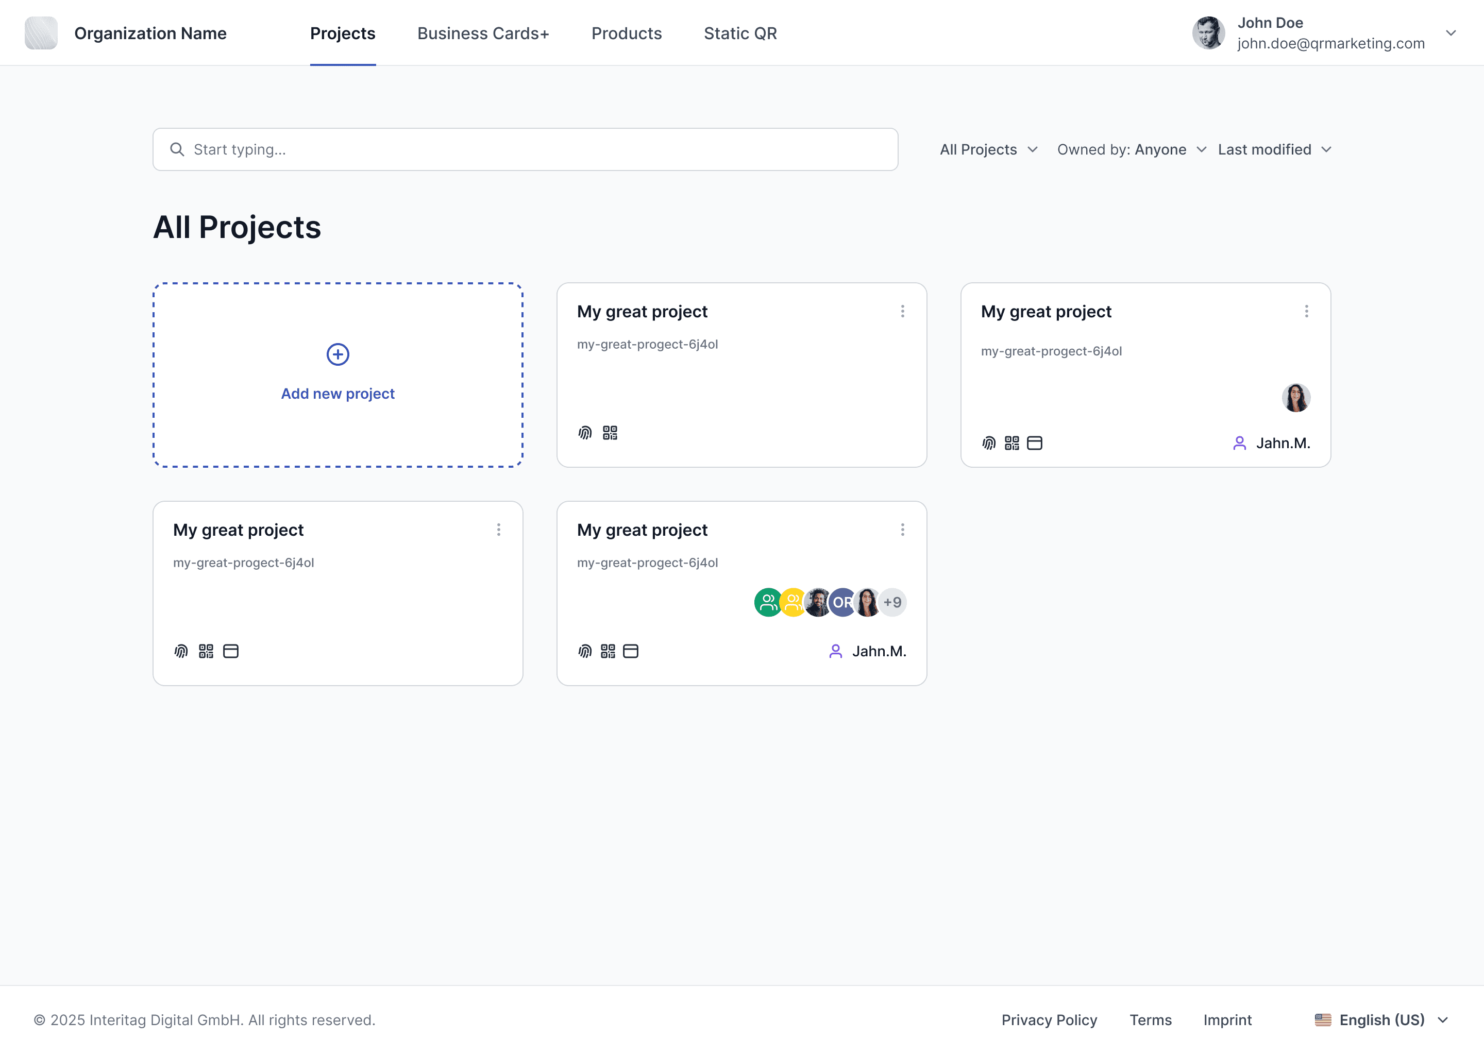Click QR code icon on top-middle project card
This screenshot has width=1484, height=1055.
610,433
